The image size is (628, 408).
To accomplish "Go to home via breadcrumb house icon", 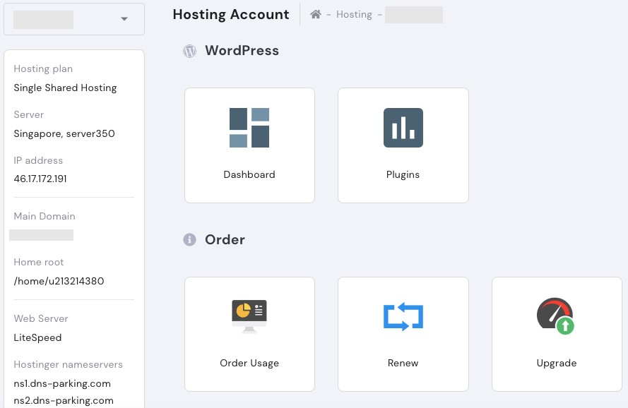I will [x=316, y=14].
